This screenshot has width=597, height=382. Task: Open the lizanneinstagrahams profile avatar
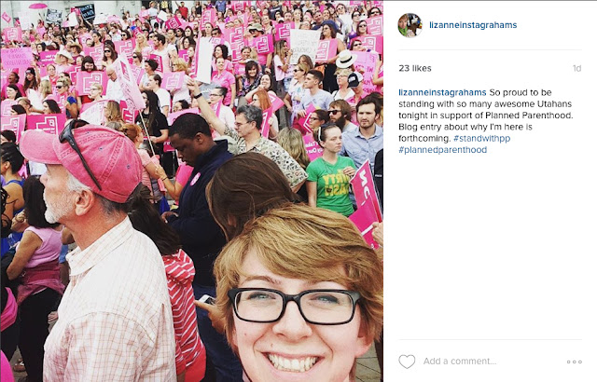pyautogui.click(x=410, y=25)
